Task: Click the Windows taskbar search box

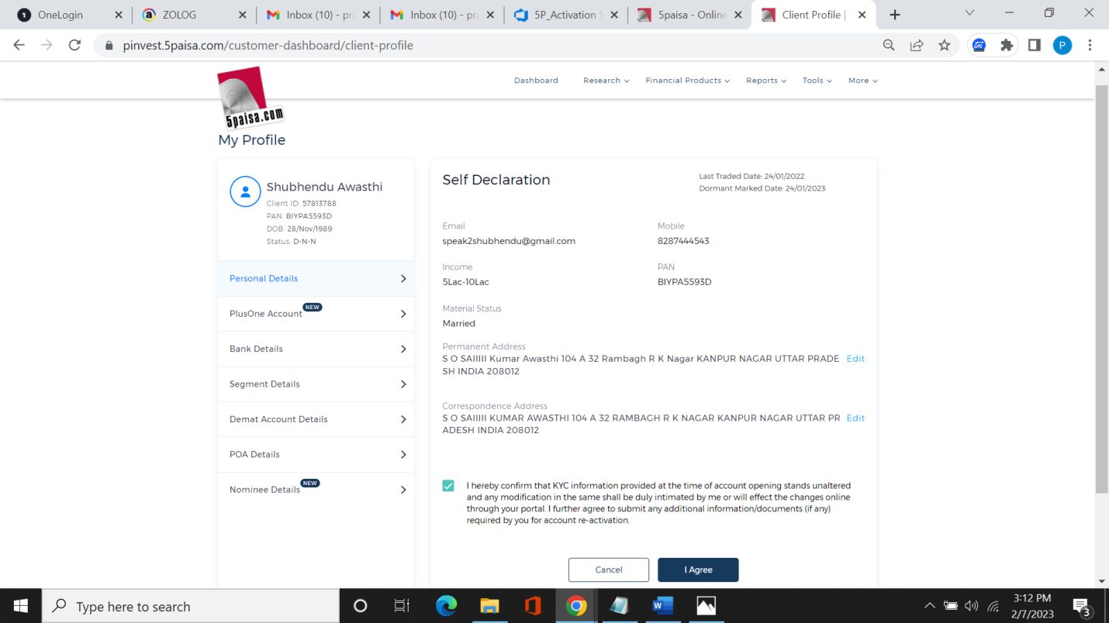Action: point(191,606)
